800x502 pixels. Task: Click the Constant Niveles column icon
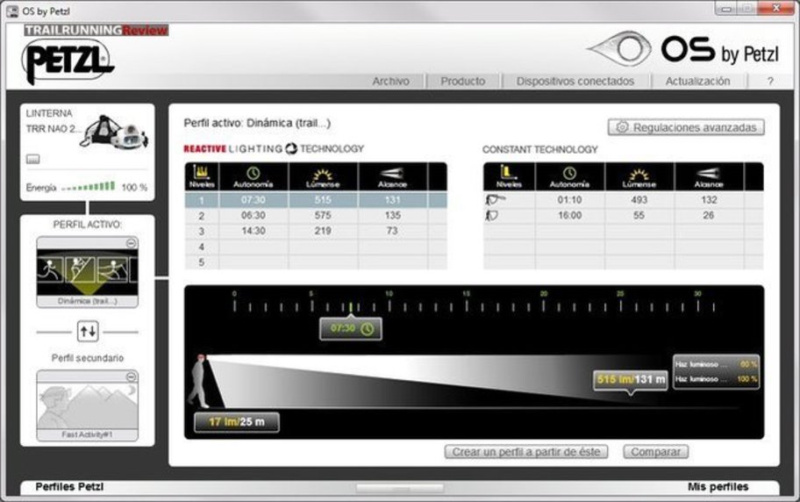click(x=509, y=172)
